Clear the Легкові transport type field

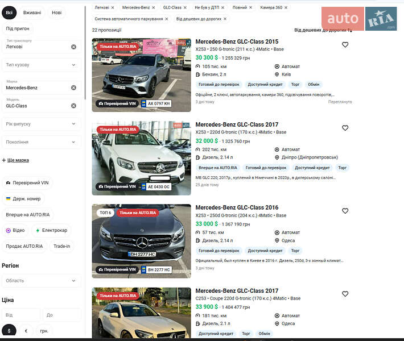pyautogui.click(x=74, y=47)
